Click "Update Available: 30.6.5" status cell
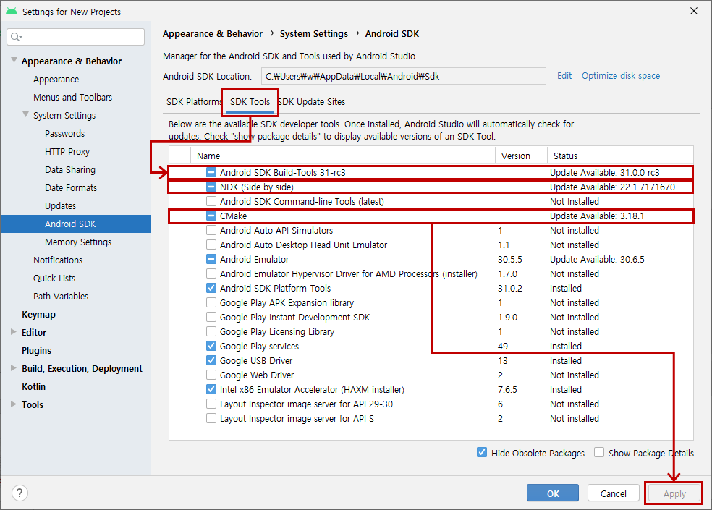The width and height of the screenshot is (712, 510). [597, 259]
